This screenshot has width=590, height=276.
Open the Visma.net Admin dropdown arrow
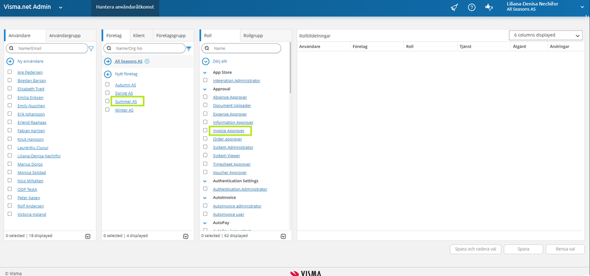61,8
